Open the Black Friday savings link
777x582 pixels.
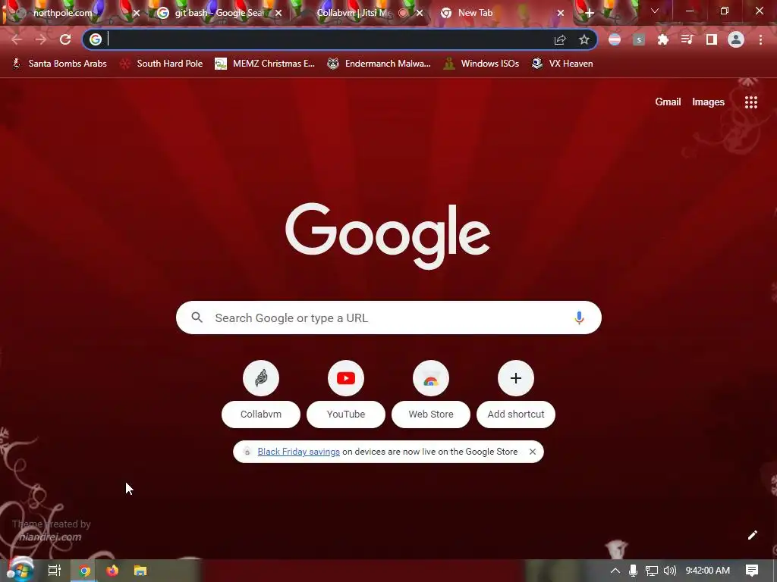[298, 452]
